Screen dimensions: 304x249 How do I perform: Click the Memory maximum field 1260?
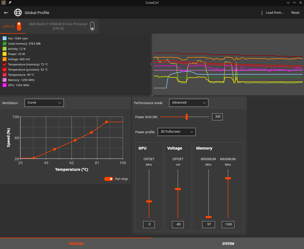(x=228, y=224)
